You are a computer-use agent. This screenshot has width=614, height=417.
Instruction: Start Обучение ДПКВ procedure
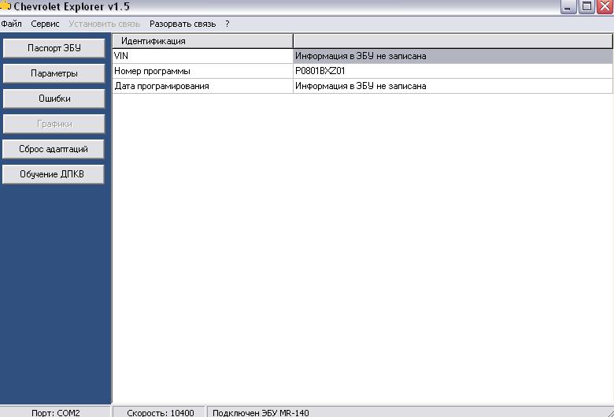pyautogui.click(x=54, y=173)
